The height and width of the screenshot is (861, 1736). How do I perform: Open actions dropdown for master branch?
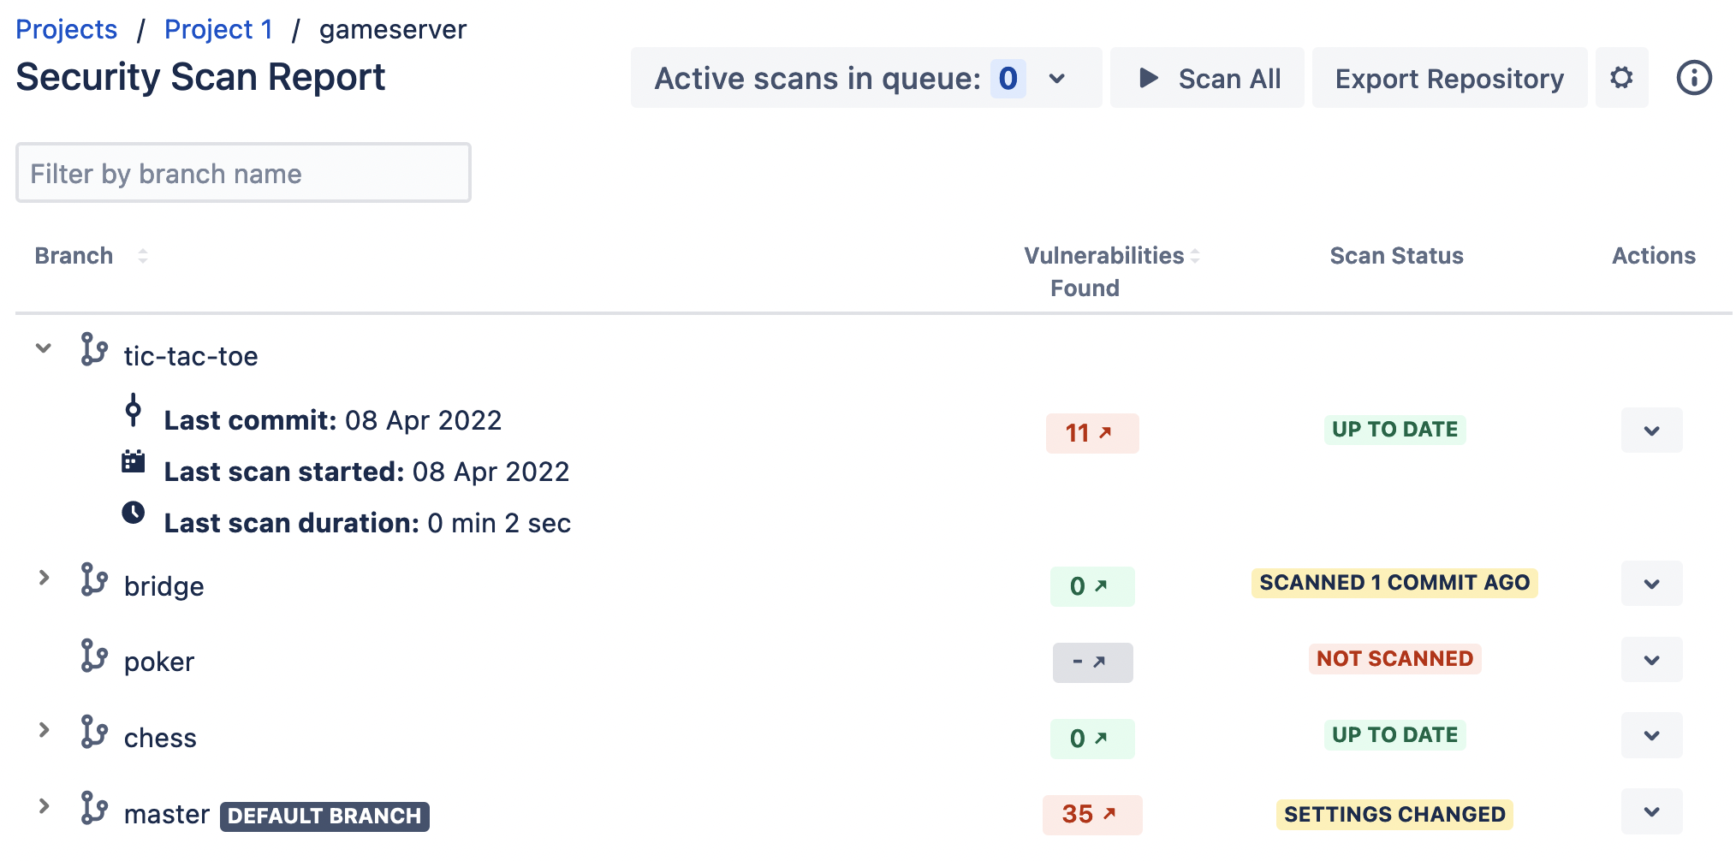[x=1651, y=811]
